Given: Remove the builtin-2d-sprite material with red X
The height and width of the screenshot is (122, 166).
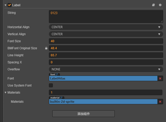Looking at the screenshot, I should tap(160, 102).
